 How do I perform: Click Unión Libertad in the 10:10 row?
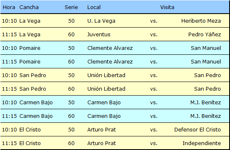click(x=106, y=75)
